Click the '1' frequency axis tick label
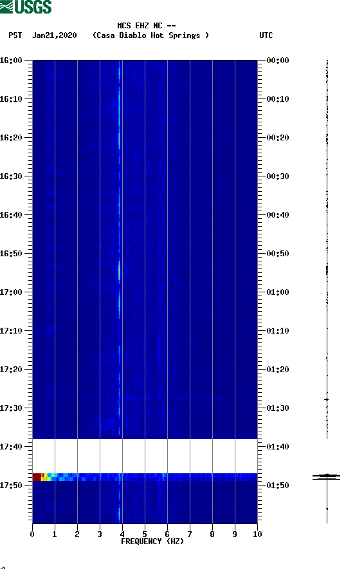This screenshot has height=575, width=355. [x=55, y=534]
